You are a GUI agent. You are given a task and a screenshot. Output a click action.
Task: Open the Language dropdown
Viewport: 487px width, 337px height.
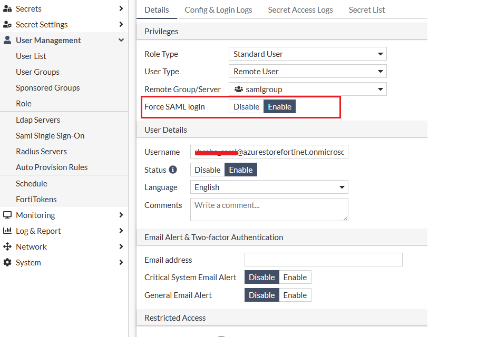[269, 187]
